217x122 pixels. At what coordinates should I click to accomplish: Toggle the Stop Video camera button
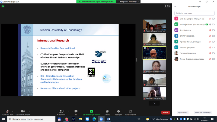23,112
